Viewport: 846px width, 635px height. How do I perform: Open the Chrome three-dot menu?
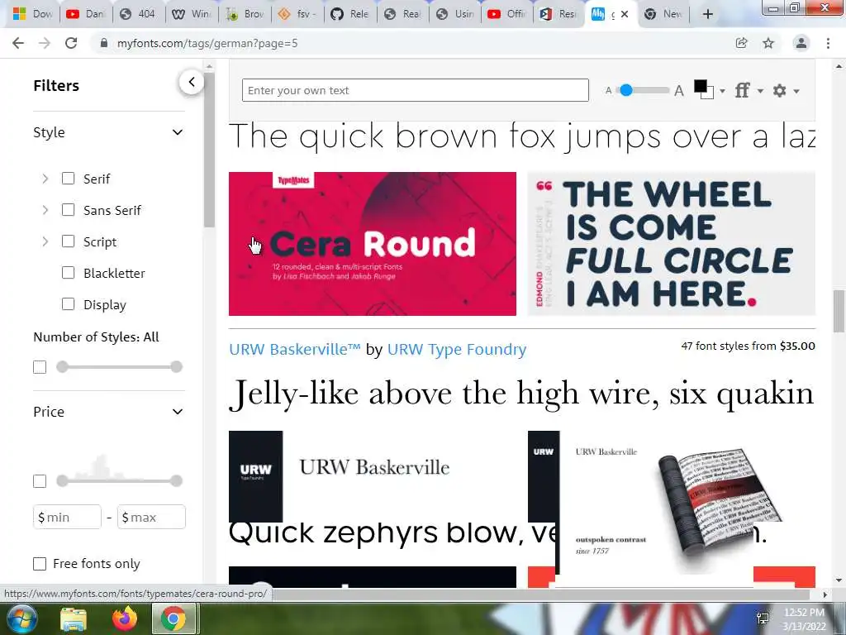coord(828,43)
